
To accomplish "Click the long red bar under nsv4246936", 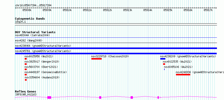I will pos(183,75).
